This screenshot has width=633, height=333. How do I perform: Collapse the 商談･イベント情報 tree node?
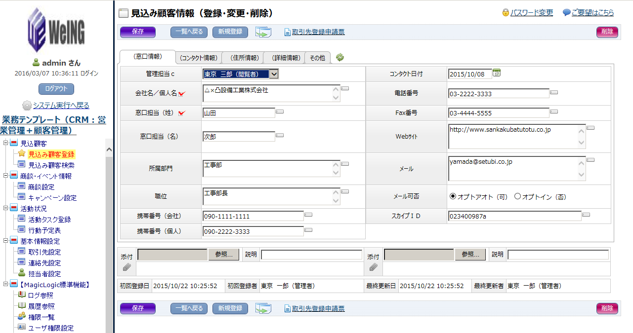coord(6,176)
